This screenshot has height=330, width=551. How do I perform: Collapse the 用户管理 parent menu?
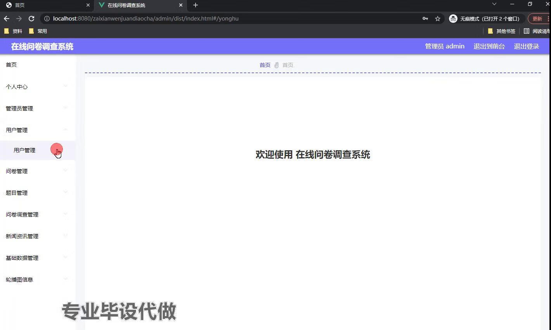coord(38,130)
